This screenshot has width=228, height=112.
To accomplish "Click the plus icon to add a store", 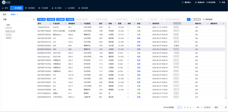I will pos(34,19).
